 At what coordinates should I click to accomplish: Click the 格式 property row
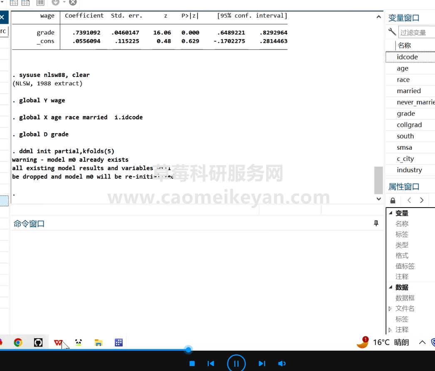(x=402, y=255)
